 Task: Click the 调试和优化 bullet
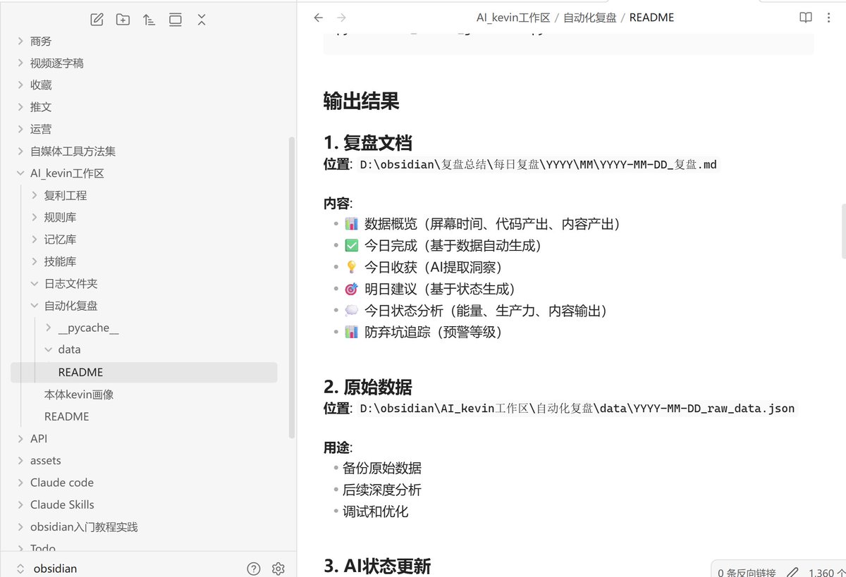(x=375, y=511)
